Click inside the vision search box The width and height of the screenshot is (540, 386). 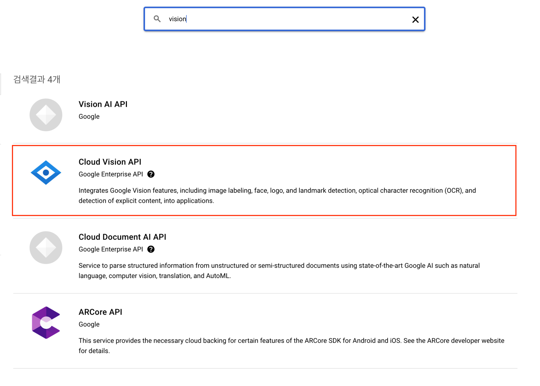(279, 19)
